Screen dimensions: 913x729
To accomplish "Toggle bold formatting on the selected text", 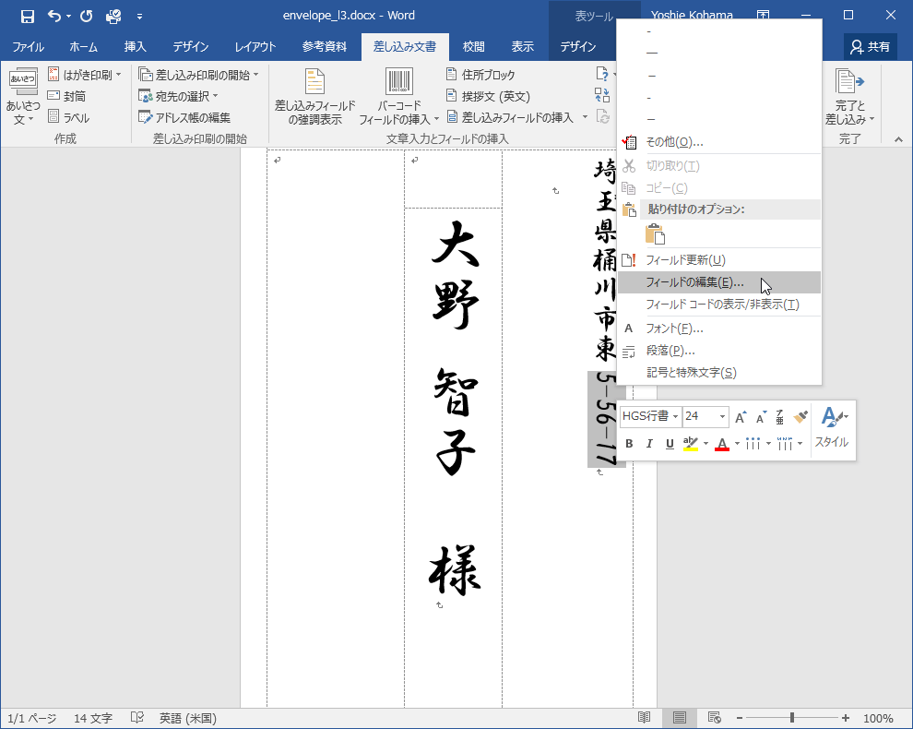I will pyautogui.click(x=628, y=444).
